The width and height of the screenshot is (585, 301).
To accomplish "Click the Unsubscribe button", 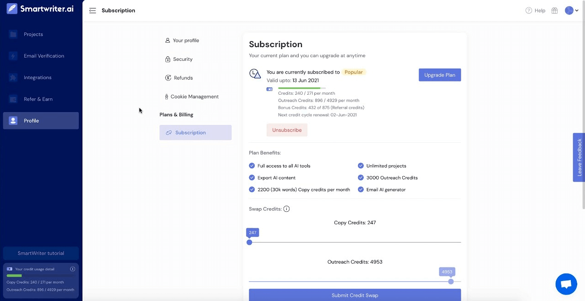I will (x=287, y=130).
